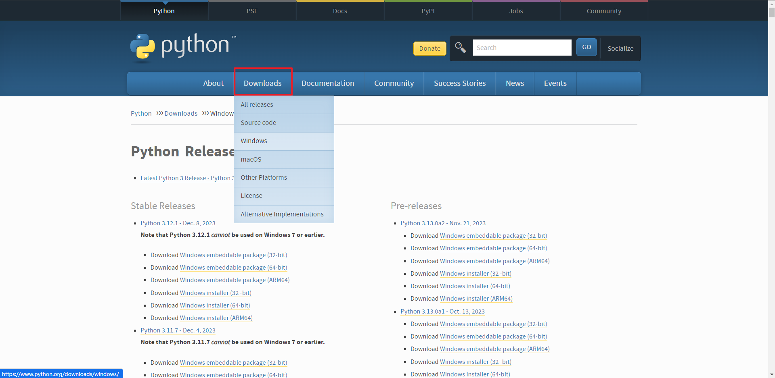Screen dimensions: 775x378
Task: Click the magnifying glass search icon
Action: coord(461,48)
